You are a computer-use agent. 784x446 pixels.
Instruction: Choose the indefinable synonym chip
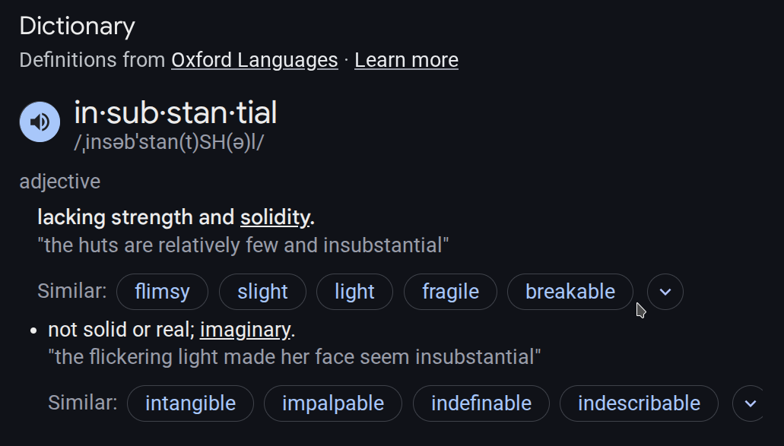click(x=481, y=403)
